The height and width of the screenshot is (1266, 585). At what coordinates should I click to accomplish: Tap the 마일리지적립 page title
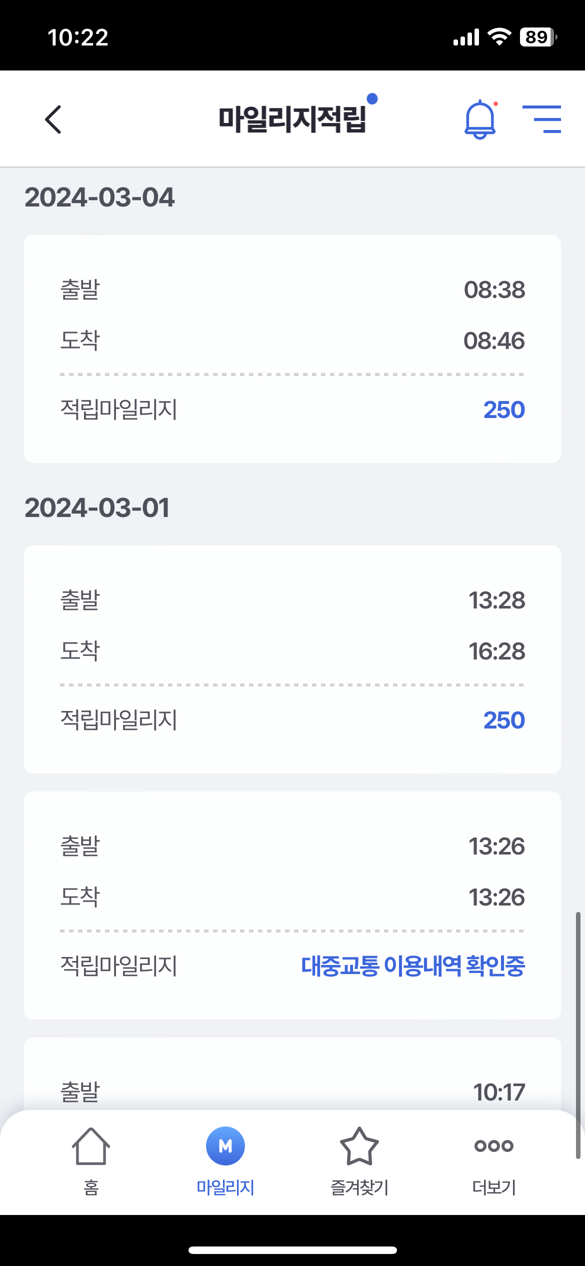[292, 119]
